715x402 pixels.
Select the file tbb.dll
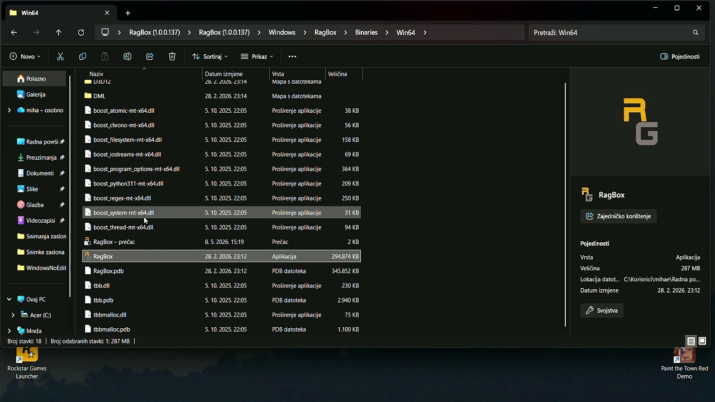pos(222,285)
